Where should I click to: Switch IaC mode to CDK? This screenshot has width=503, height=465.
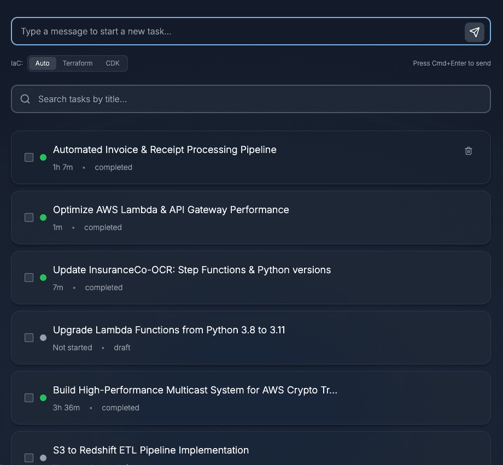(113, 63)
